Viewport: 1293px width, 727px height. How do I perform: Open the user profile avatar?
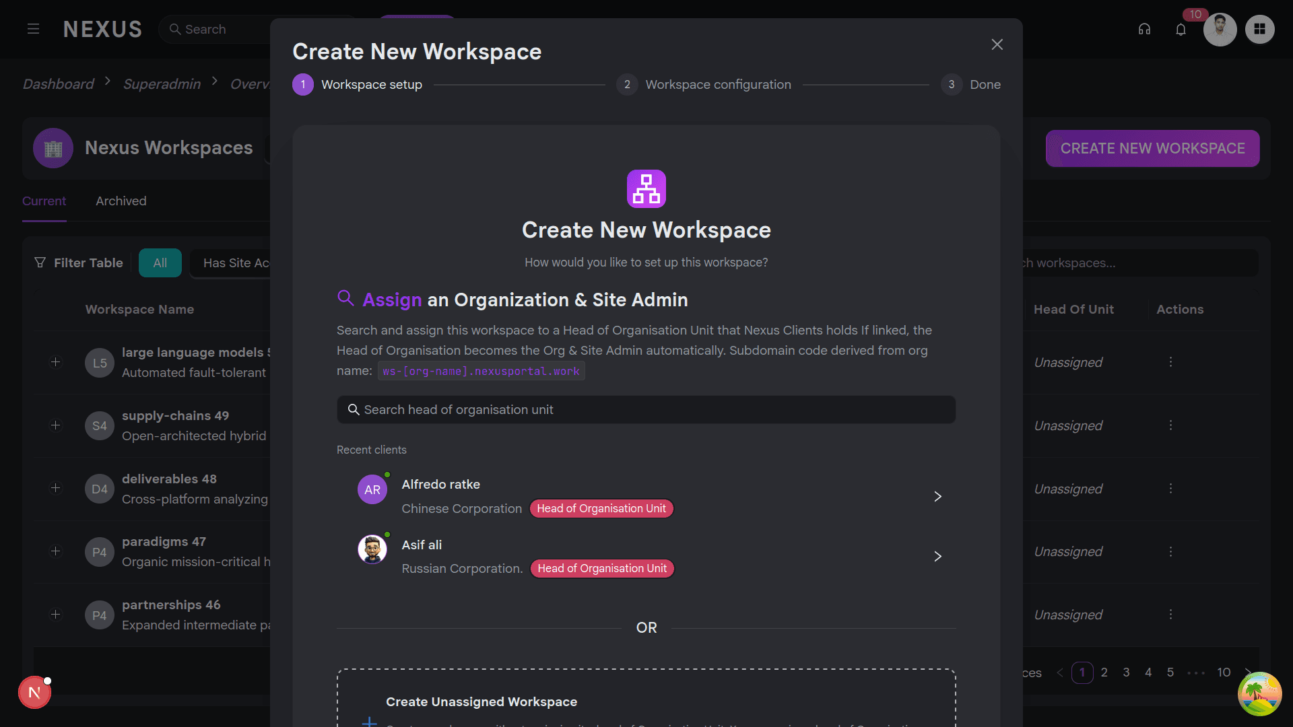[1220, 29]
